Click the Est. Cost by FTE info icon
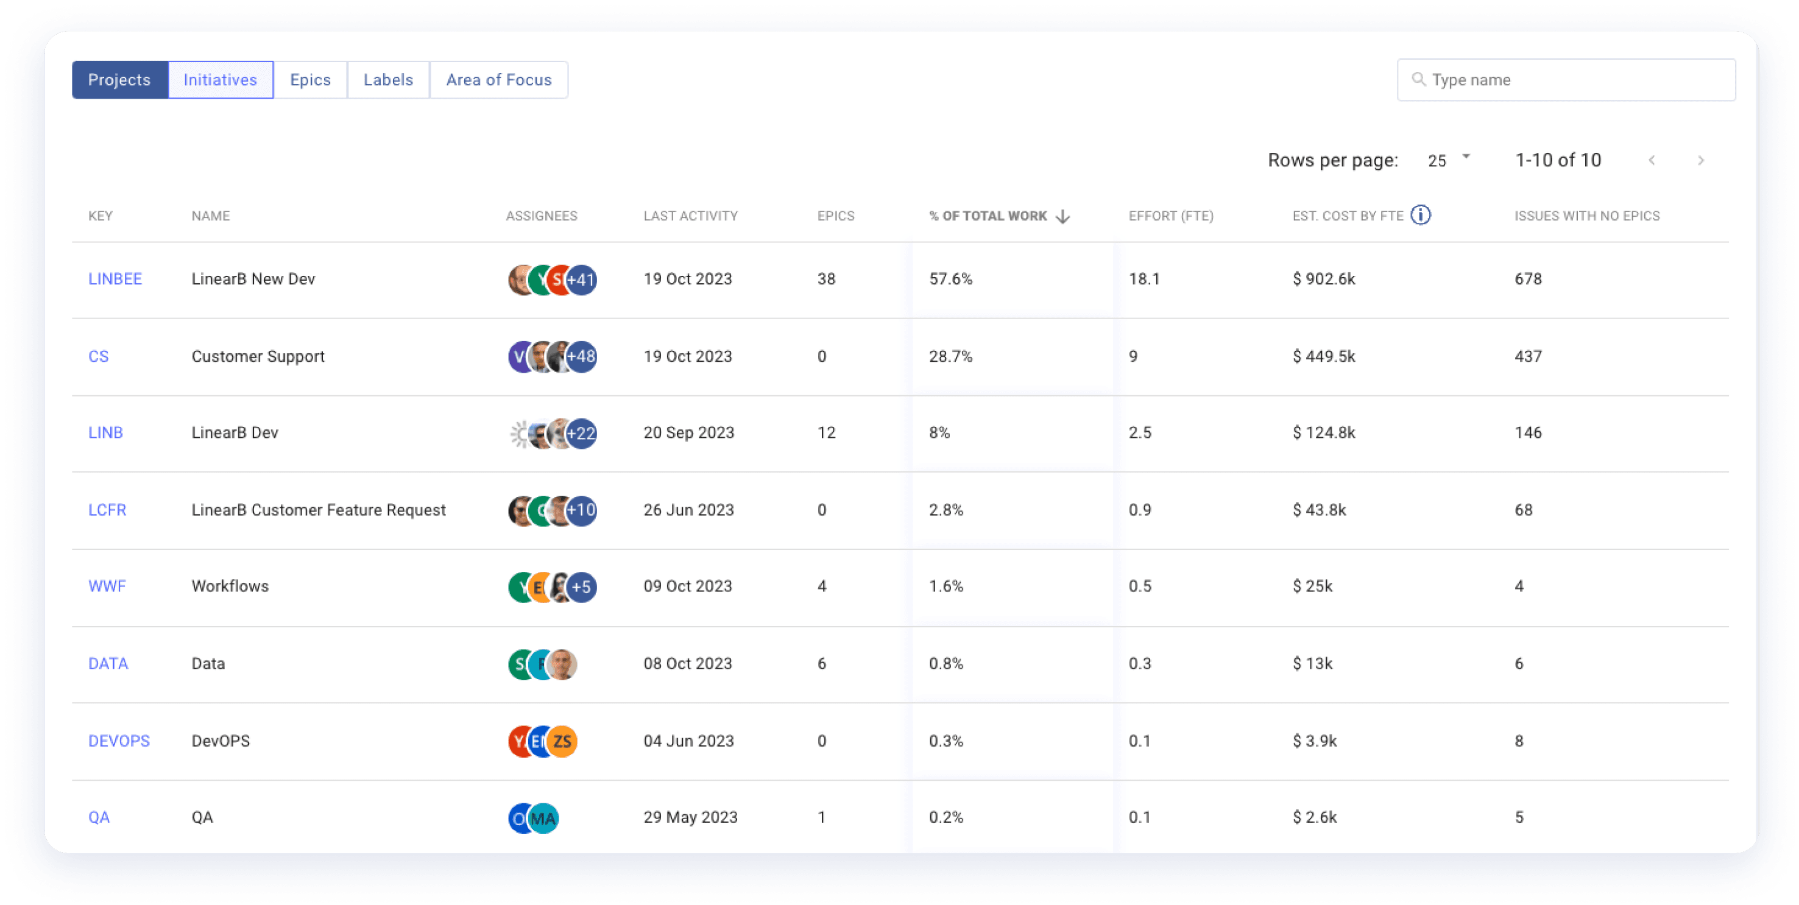The width and height of the screenshot is (1799, 905). click(1430, 217)
